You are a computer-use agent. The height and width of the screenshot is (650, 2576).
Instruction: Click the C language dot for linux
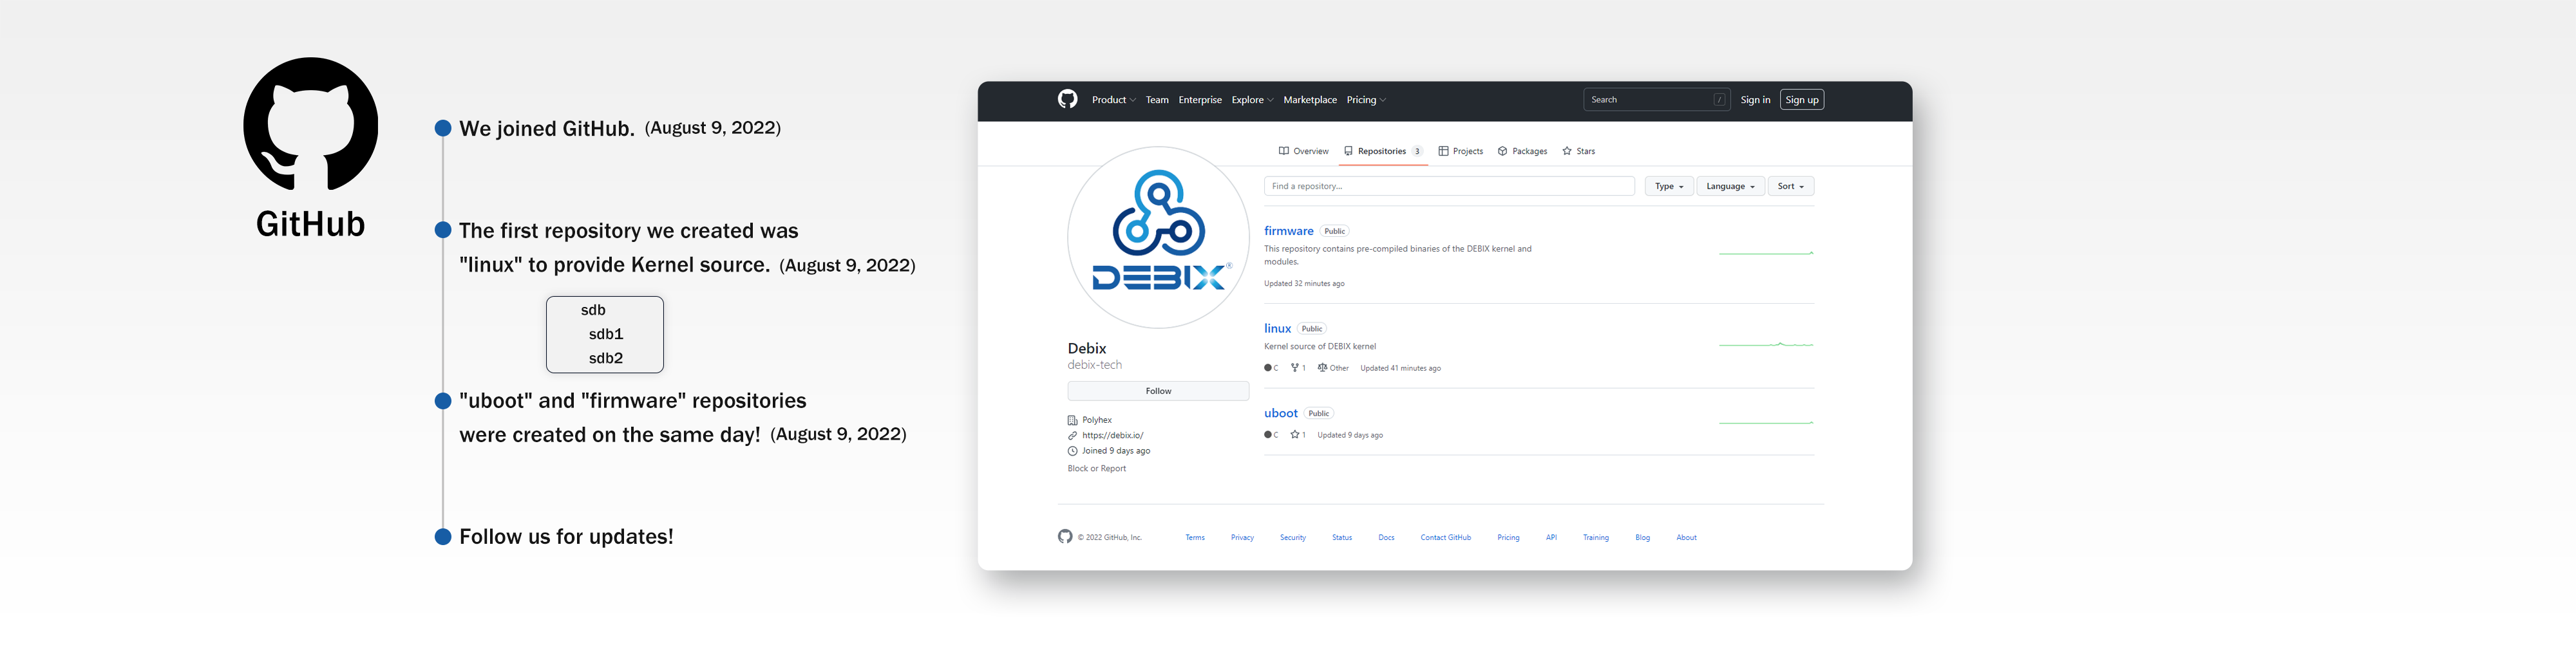[x=1268, y=368]
